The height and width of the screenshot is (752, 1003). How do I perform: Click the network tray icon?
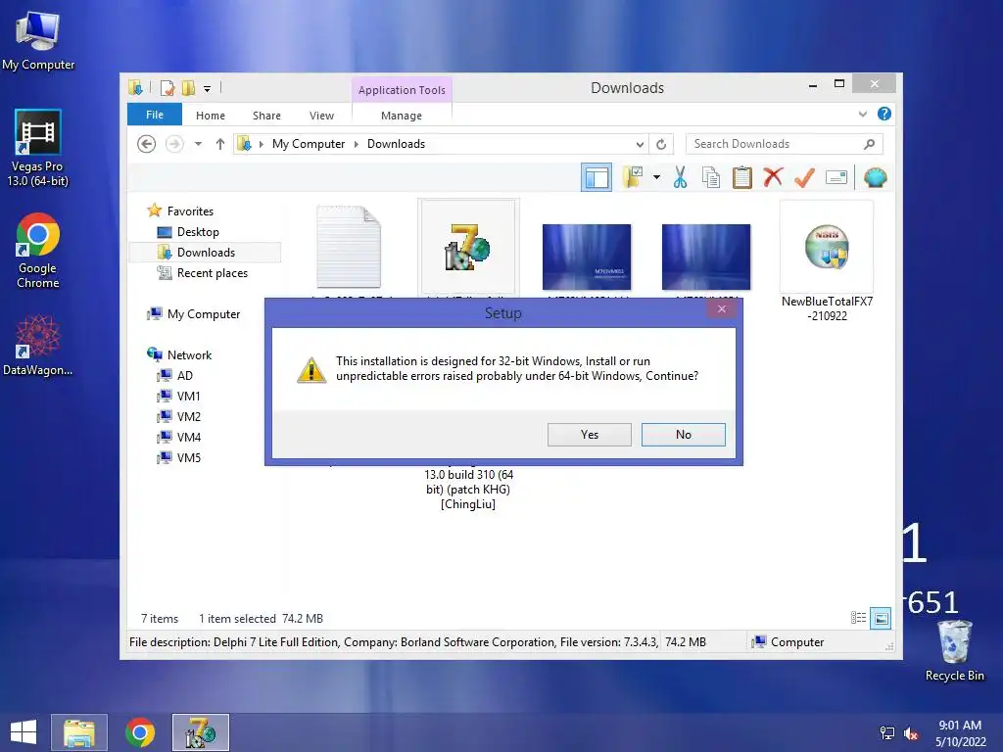click(887, 733)
